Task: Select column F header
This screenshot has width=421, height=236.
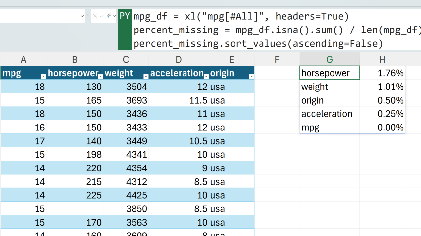Action: pos(277,59)
